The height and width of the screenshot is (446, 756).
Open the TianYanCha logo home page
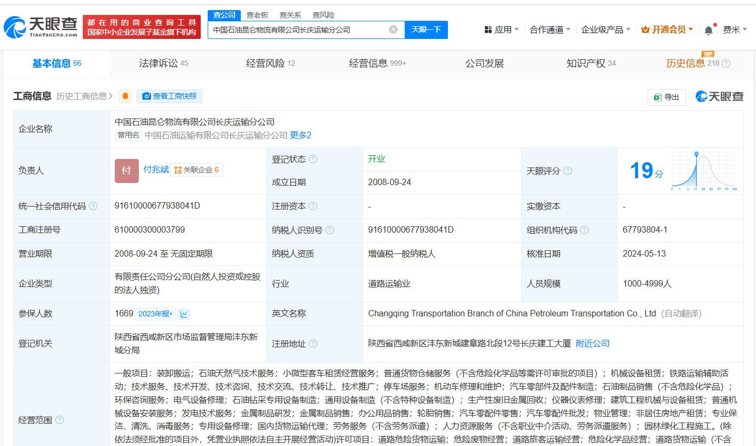click(41, 27)
